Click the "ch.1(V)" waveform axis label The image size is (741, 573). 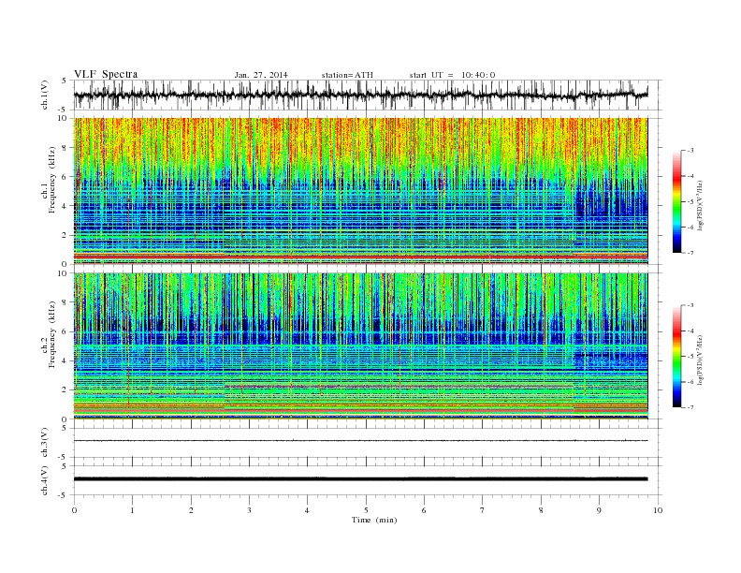45,95
